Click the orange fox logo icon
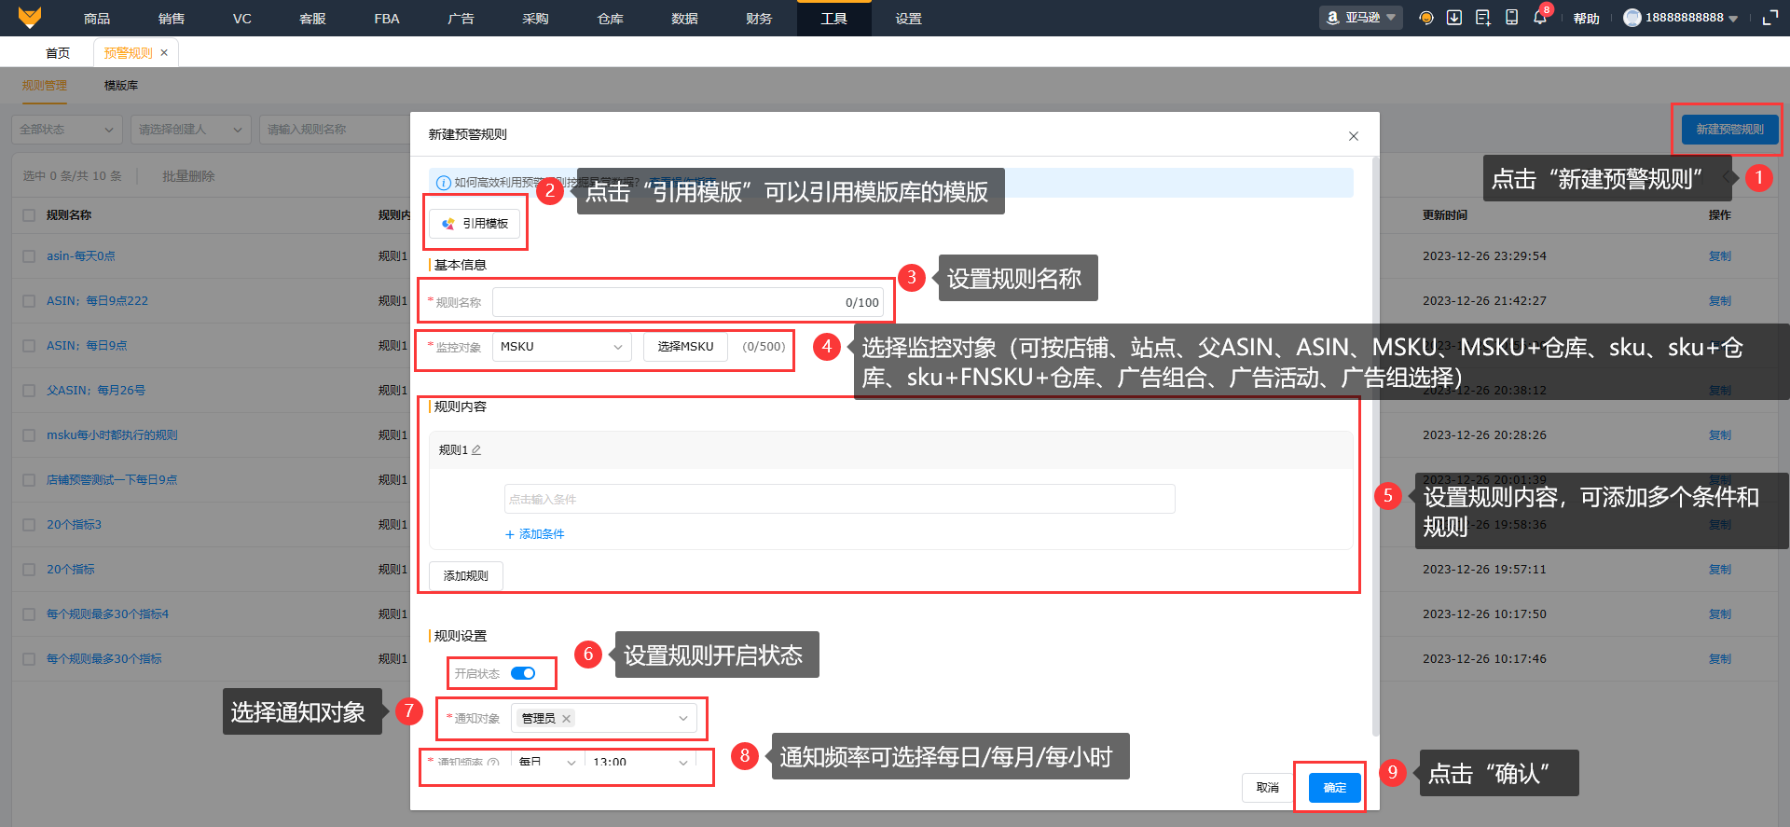The image size is (1790, 827). tap(30, 18)
